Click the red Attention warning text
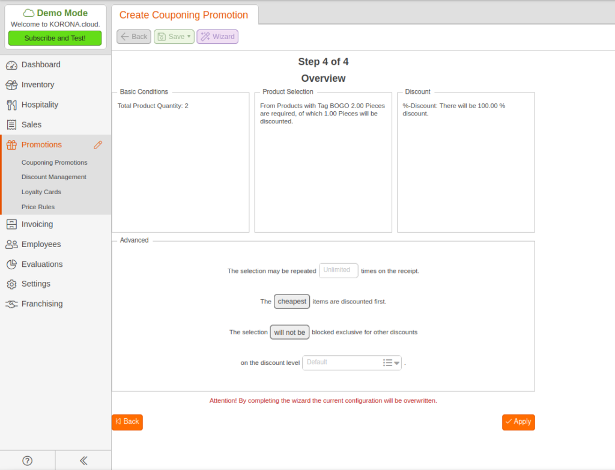The image size is (615, 470). point(323,400)
